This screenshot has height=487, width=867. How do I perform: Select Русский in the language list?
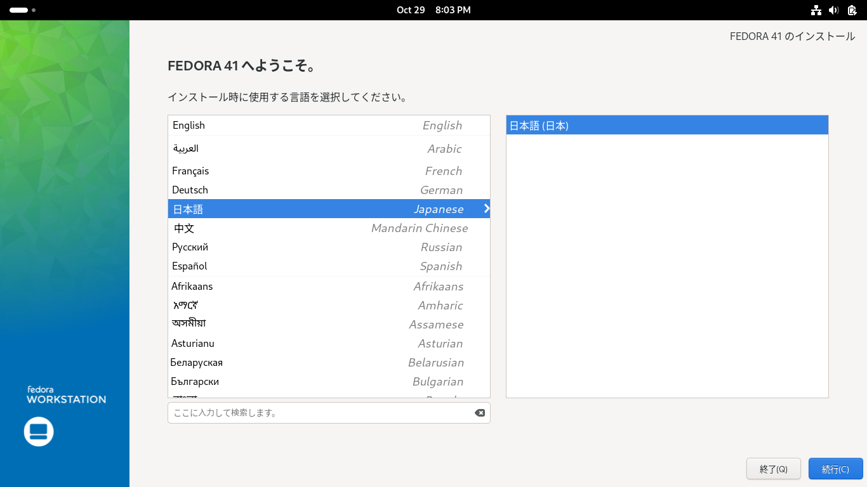click(329, 247)
